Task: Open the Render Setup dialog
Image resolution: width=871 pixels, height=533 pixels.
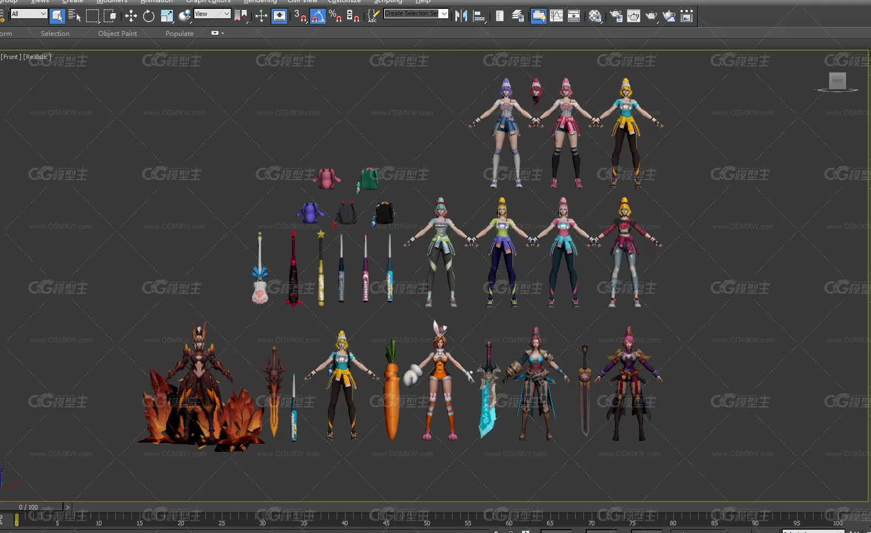Action: (x=615, y=16)
